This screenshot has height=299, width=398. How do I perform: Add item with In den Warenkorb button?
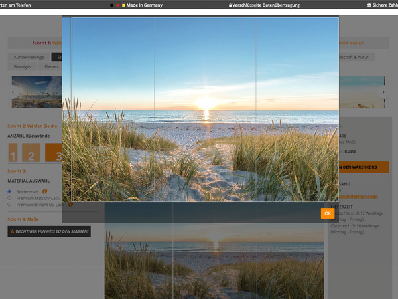pyautogui.click(x=364, y=167)
